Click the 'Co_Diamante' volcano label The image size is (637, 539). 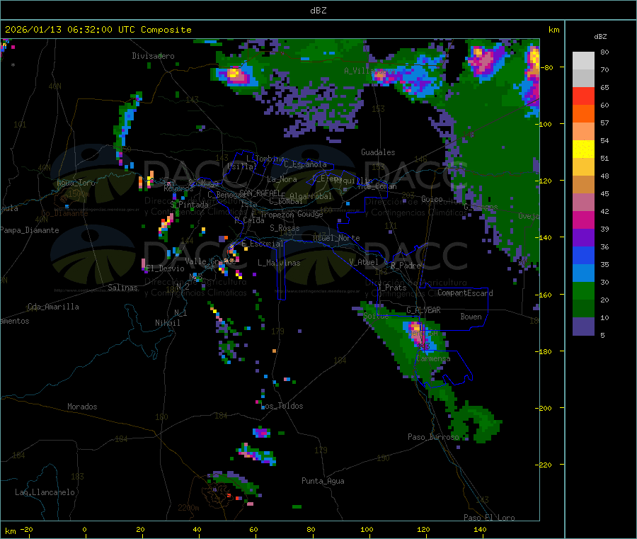click(64, 213)
